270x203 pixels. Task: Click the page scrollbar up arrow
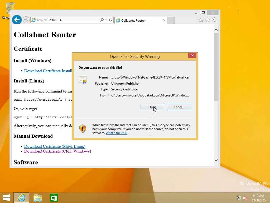(x=216, y=30)
